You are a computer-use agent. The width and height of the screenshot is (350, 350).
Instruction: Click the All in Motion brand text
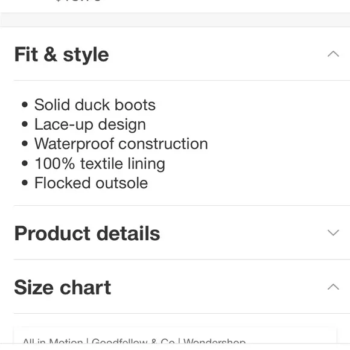(52, 342)
